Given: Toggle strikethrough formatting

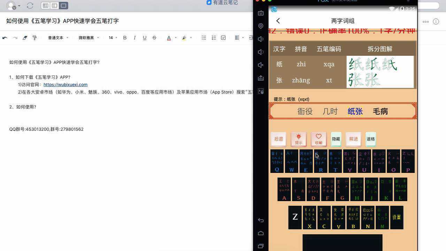Looking at the screenshot, I should (x=154, y=38).
